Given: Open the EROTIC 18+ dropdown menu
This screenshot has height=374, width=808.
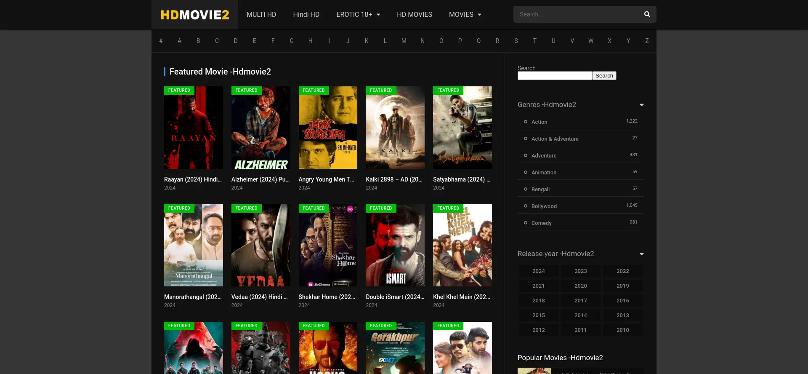Looking at the screenshot, I should 358,14.
